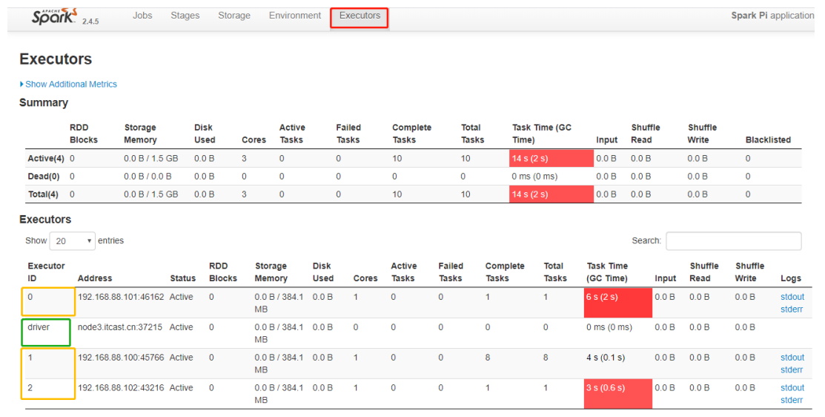This screenshot has width=825, height=417.
Task: Select the Executors tab
Action: click(360, 16)
